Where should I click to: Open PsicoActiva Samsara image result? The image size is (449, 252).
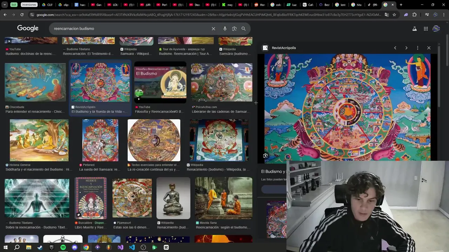click(x=222, y=82)
